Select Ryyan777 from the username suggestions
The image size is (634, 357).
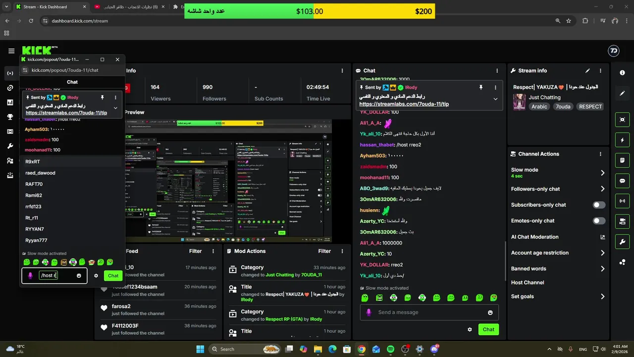point(36,240)
